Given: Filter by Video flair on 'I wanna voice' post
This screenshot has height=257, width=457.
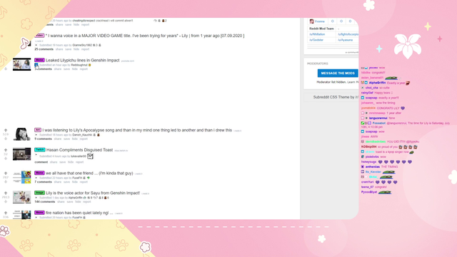Looking at the screenshot, I should point(39,36).
